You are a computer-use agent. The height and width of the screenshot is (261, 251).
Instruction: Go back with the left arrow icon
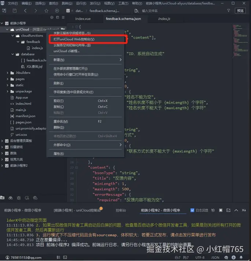point(25,11)
